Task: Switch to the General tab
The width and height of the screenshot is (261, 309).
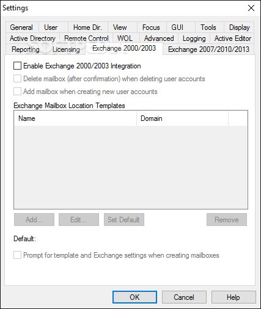Action: click(x=22, y=27)
